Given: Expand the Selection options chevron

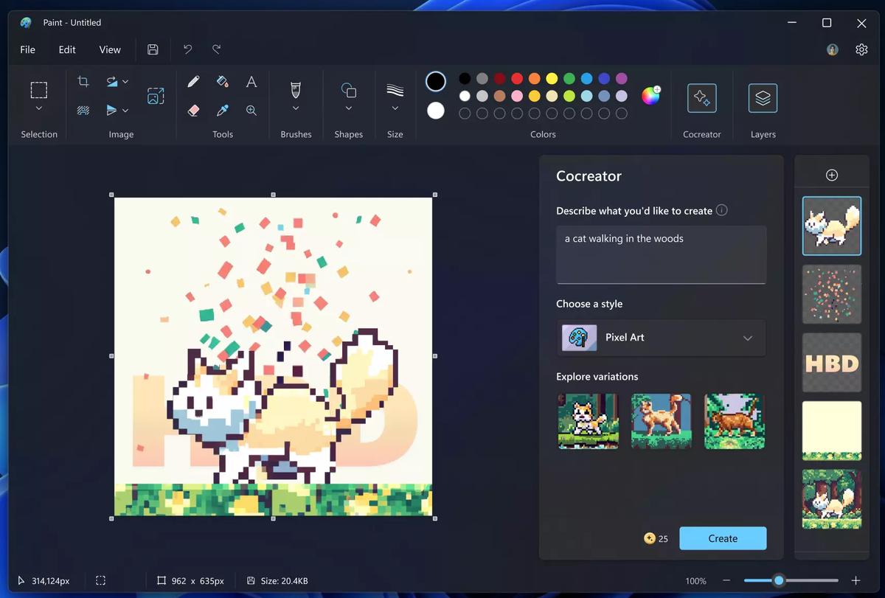Looking at the screenshot, I should pyautogui.click(x=39, y=108).
